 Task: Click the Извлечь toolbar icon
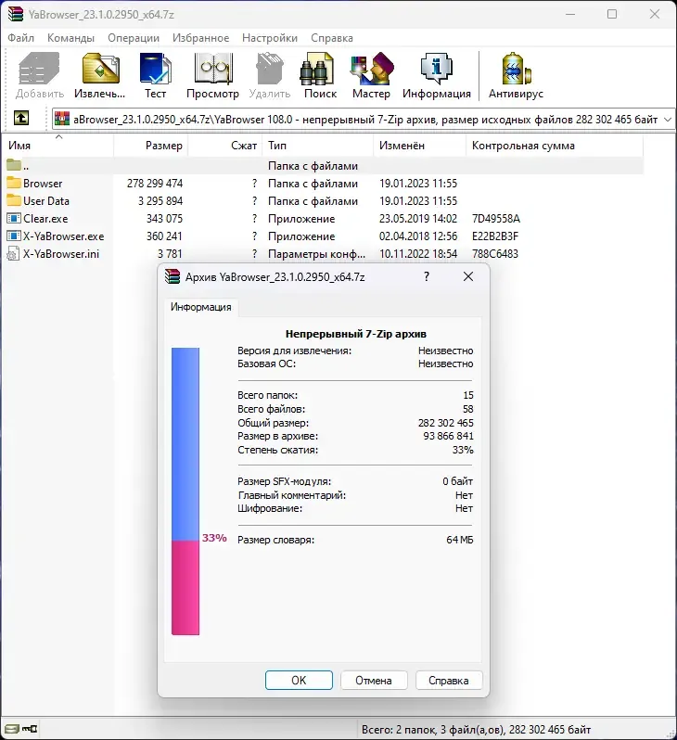[99, 75]
